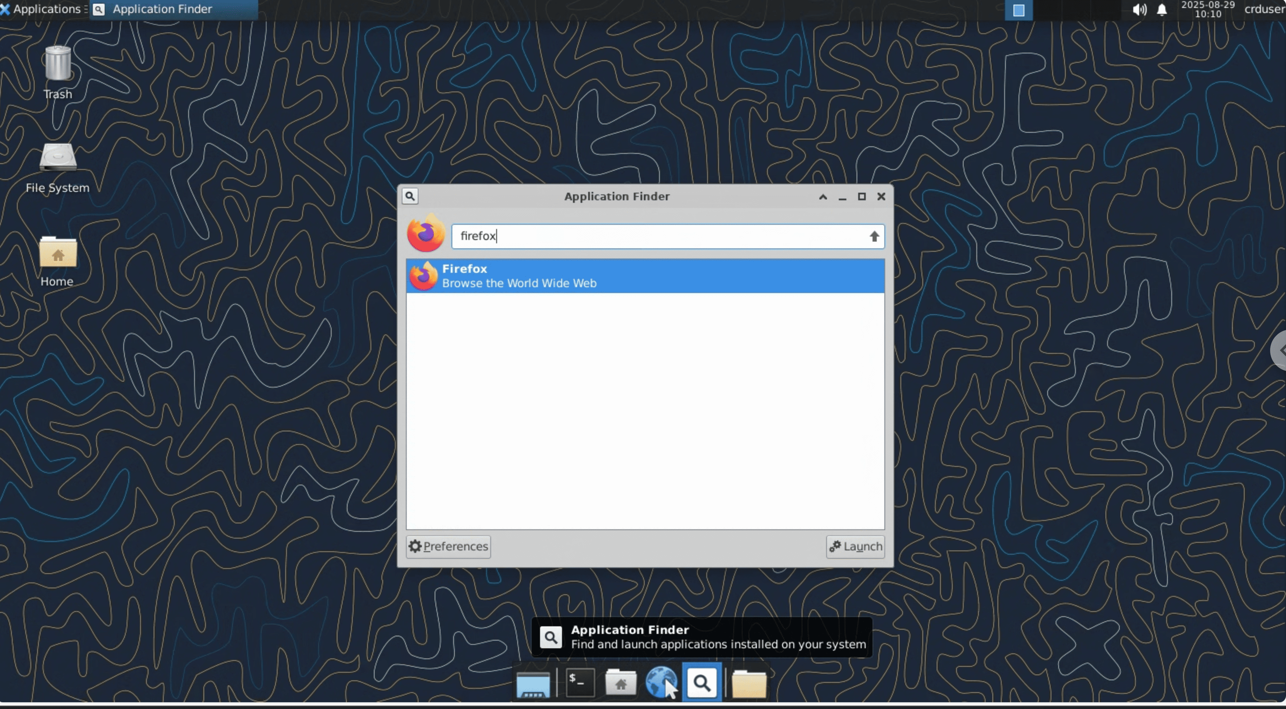Open the directory folder dock icon
This screenshot has height=709, width=1286.
pyautogui.click(x=749, y=684)
